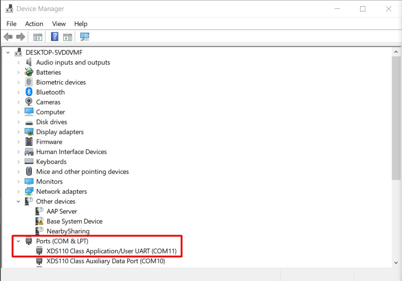The height and width of the screenshot is (281, 402).
Task: Minimize the Device Manager window
Action: [x=337, y=9]
